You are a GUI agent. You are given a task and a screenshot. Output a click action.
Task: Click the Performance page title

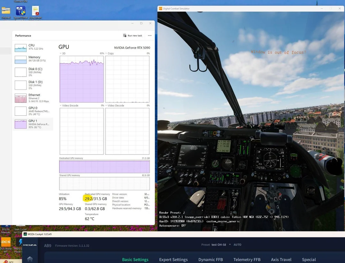tap(23, 36)
